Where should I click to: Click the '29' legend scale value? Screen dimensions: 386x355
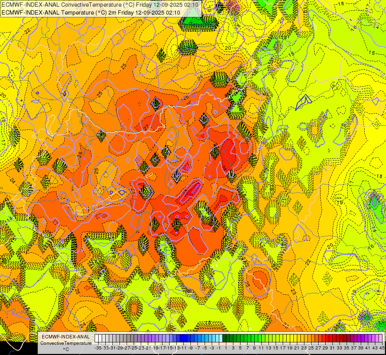pyautogui.click(x=325, y=348)
